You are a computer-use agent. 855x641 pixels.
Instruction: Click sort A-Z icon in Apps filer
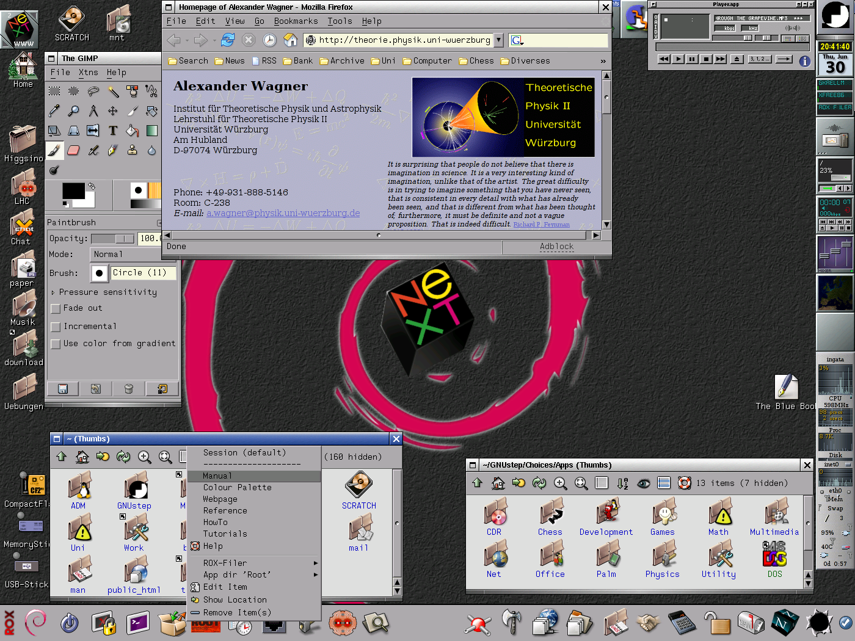pyautogui.click(x=622, y=483)
